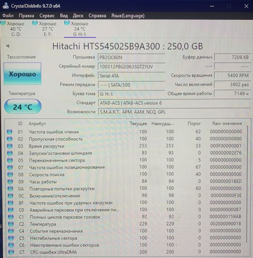This screenshot has height=258, width=253.
Task: Click the 5400 RPM rotation value
Action: 233,75
